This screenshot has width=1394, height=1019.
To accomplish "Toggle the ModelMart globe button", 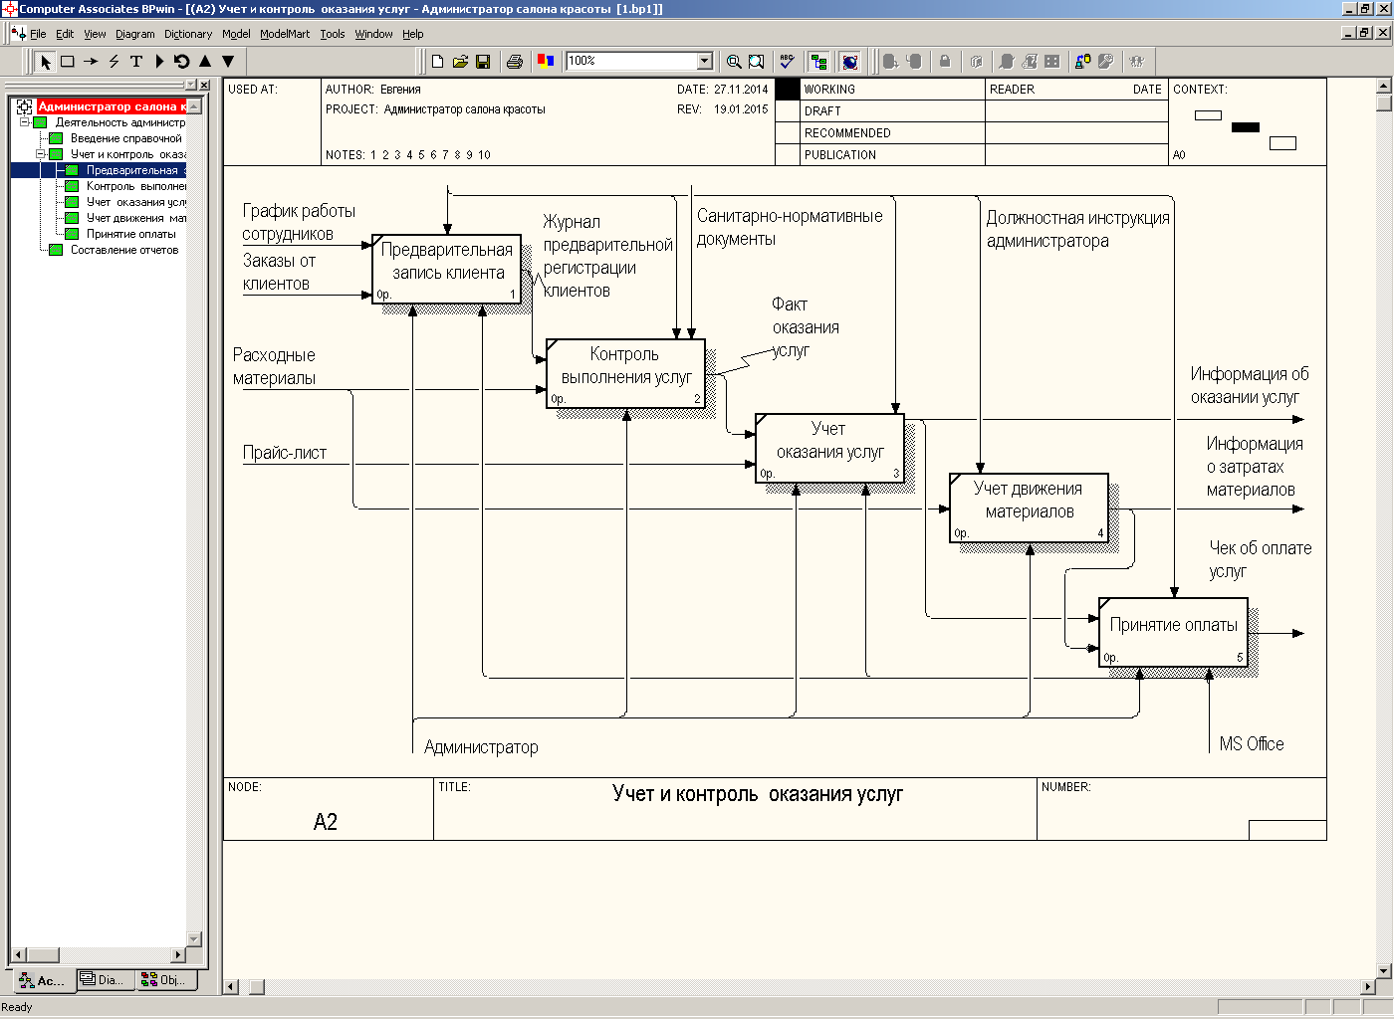I will (x=849, y=62).
